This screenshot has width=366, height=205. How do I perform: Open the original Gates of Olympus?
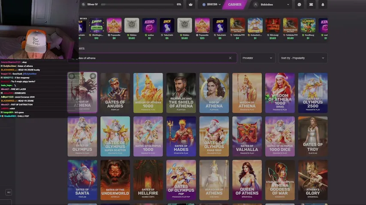(x=82, y=136)
